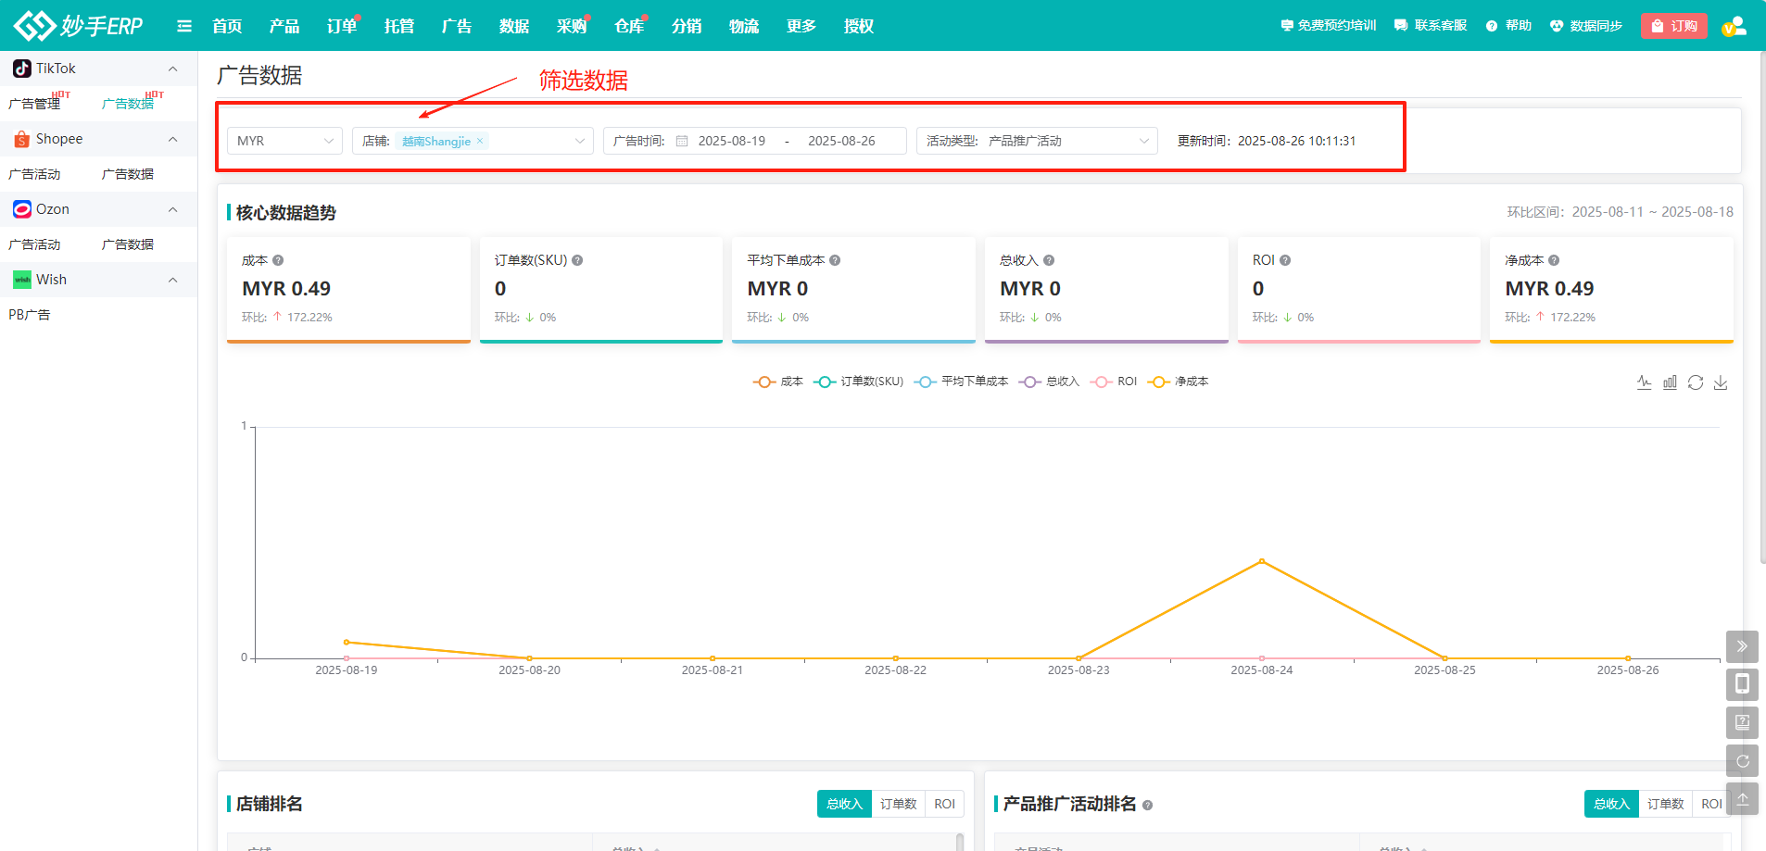Click the 2025-08-19 start date field
Screen dimensions: 1766x851
coord(732,141)
